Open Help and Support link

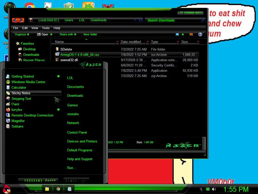tap(80, 159)
